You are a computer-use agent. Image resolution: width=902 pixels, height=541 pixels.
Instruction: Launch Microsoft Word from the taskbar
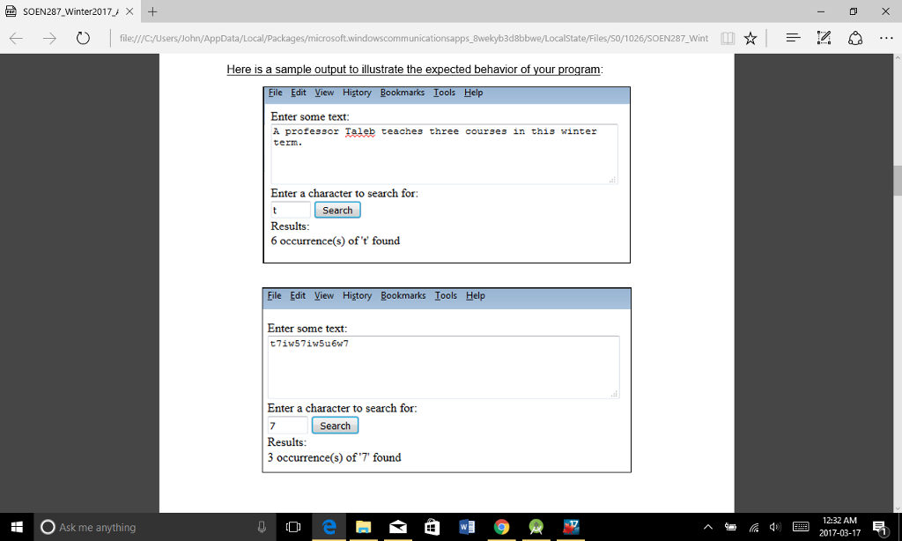pos(465,526)
